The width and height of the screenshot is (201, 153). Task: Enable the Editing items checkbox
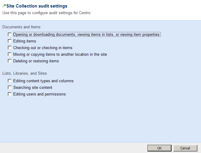click(10, 41)
